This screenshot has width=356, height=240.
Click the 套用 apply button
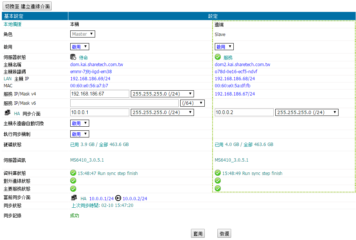click(x=198, y=234)
